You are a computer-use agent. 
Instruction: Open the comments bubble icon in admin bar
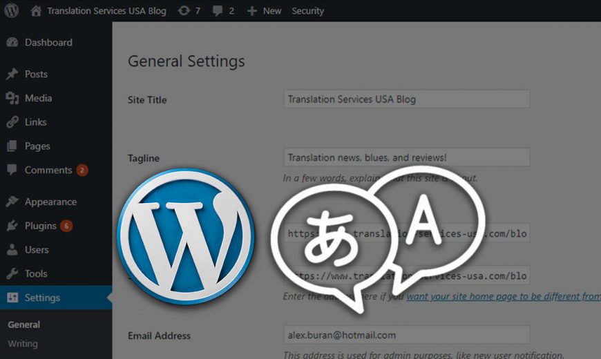[x=219, y=11]
